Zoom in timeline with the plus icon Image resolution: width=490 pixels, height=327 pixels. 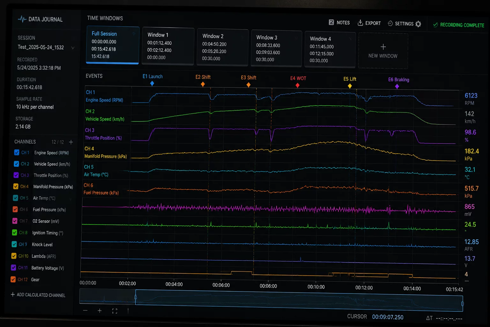100,310
